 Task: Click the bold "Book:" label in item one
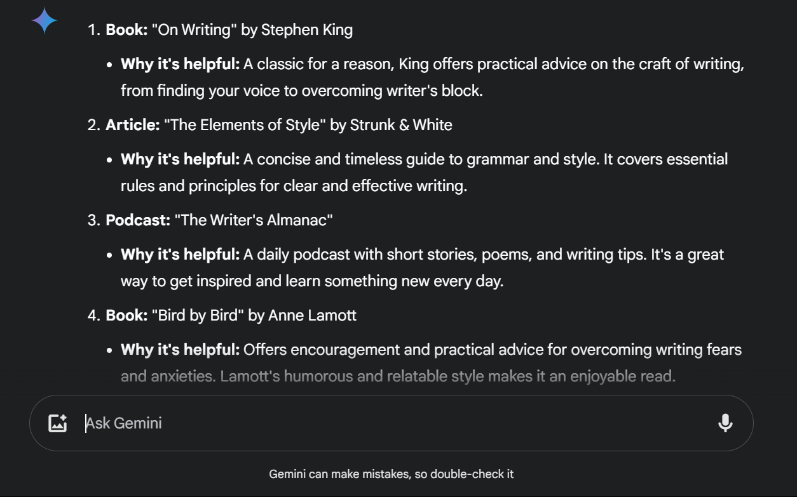[126, 30]
